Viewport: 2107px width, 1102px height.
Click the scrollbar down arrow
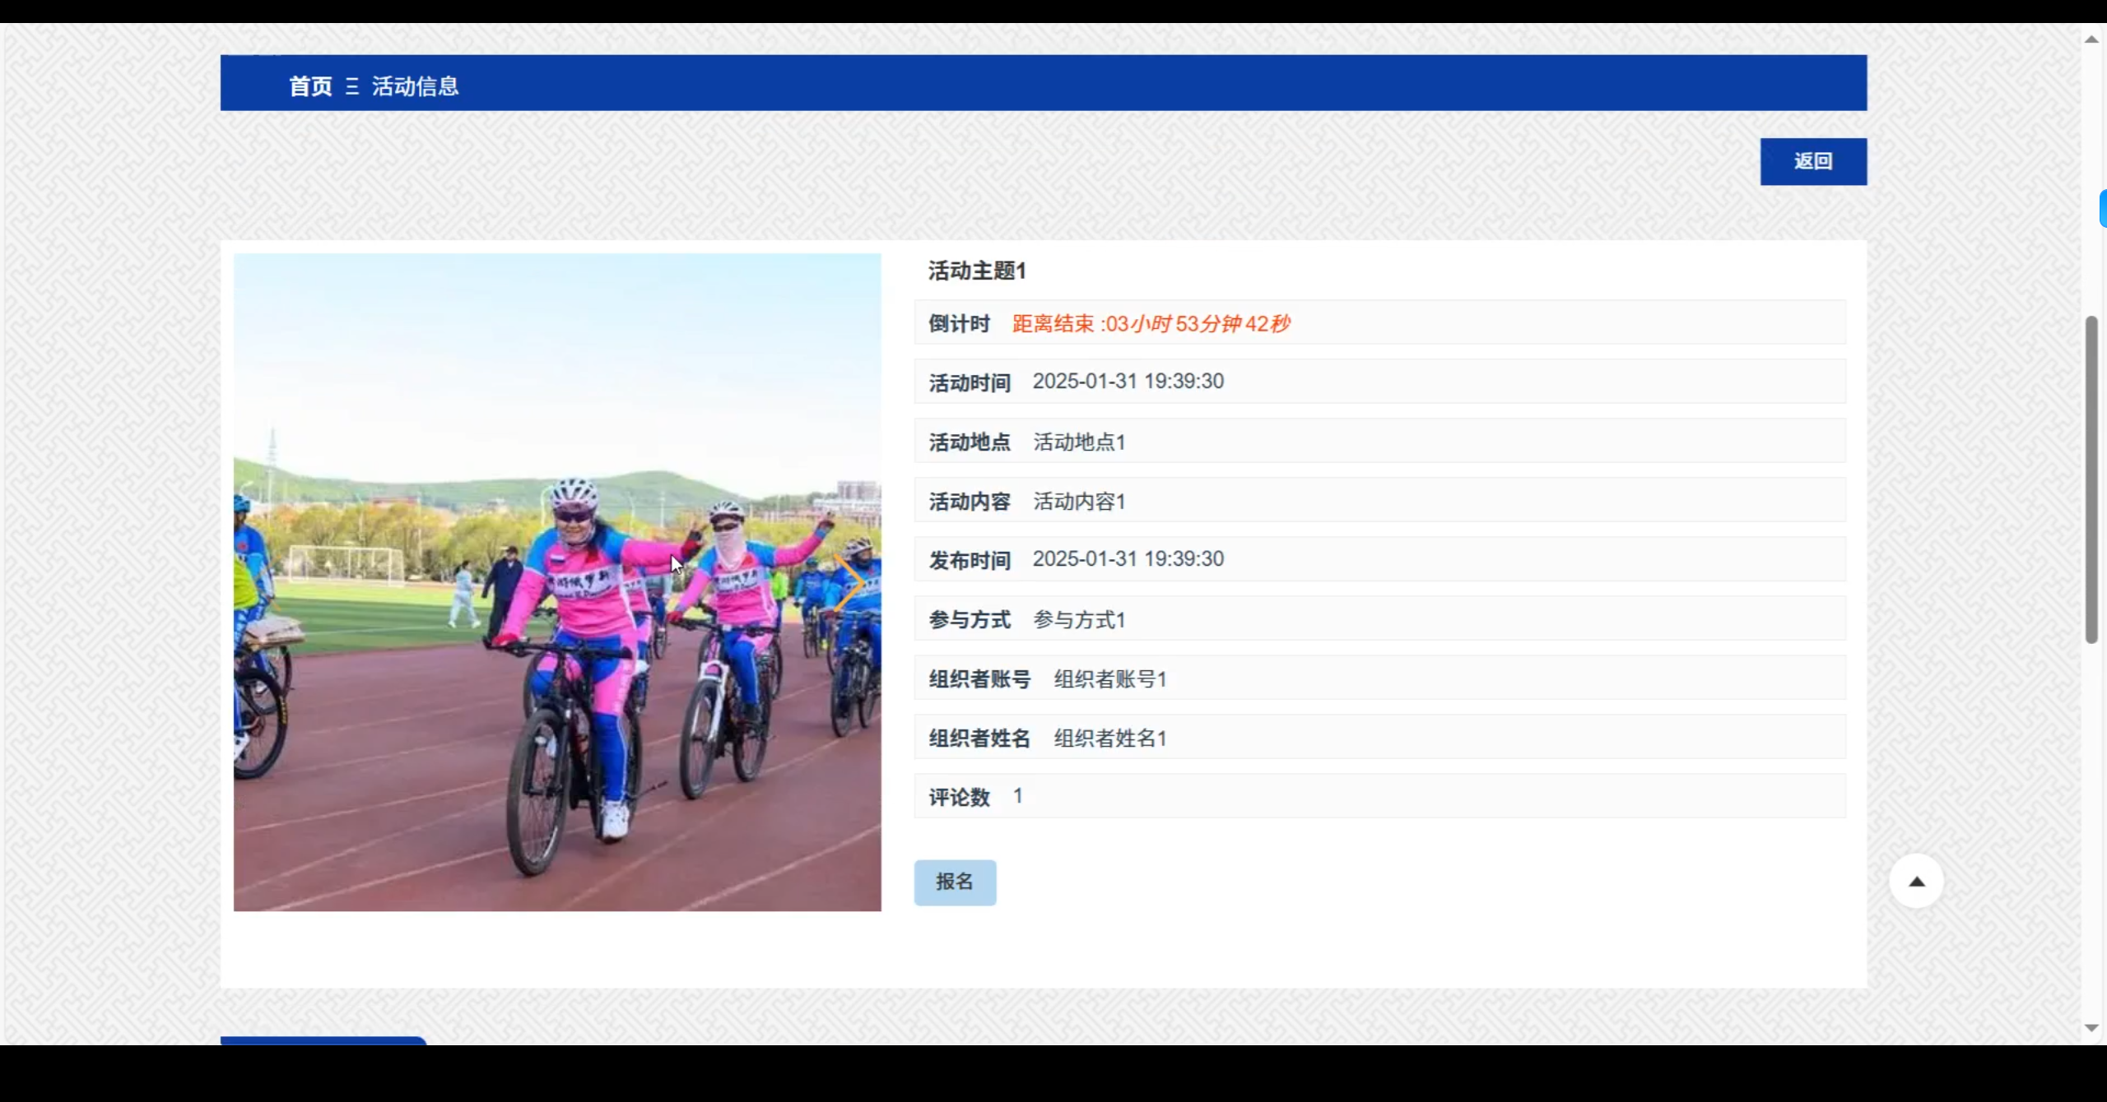coord(2091,1028)
